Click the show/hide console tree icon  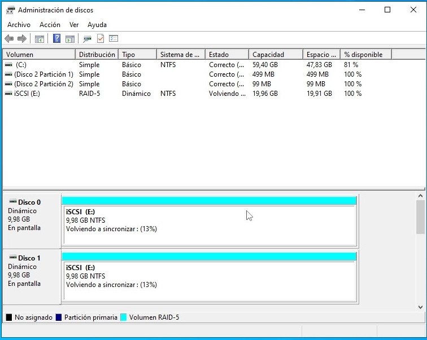coord(40,39)
